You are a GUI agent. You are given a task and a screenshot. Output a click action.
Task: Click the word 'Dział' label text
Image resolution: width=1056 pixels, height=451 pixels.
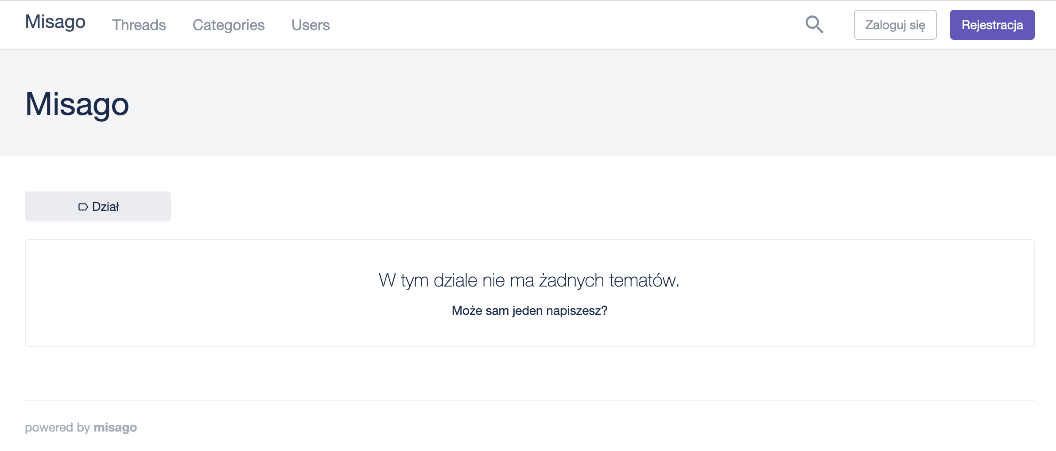105,206
